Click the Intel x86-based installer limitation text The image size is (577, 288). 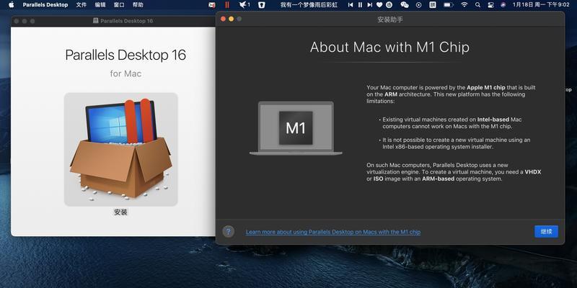456,143
